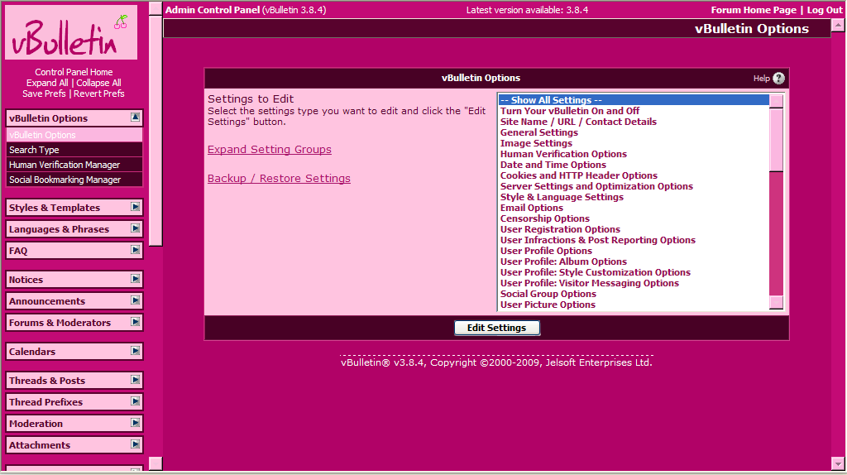Image resolution: width=847 pixels, height=475 pixels.
Task: Expand the Languages & Phrases group
Action: [x=135, y=228]
